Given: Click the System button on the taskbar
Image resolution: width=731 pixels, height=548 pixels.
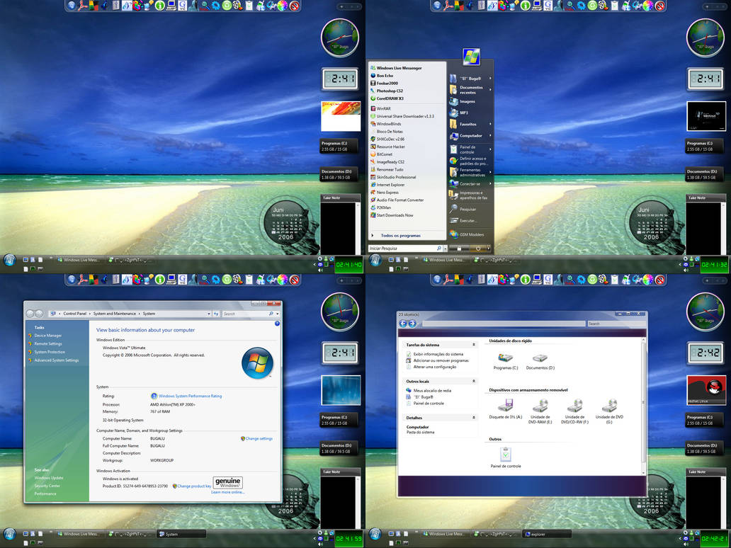Looking at the screenshot, I should 180,534.
